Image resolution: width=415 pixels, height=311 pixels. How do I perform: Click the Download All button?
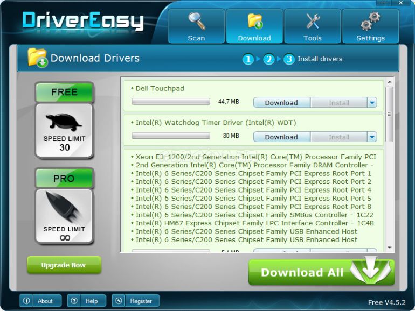(x=322, y=272)
